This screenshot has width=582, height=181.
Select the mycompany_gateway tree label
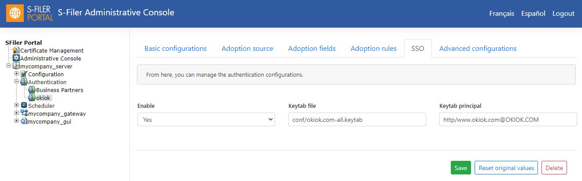(57, 114)
